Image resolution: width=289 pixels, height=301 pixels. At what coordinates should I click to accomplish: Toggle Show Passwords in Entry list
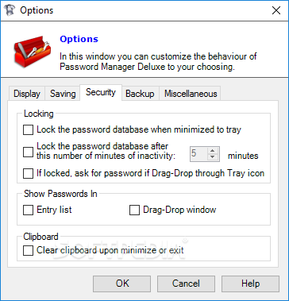tap(28, 210)
